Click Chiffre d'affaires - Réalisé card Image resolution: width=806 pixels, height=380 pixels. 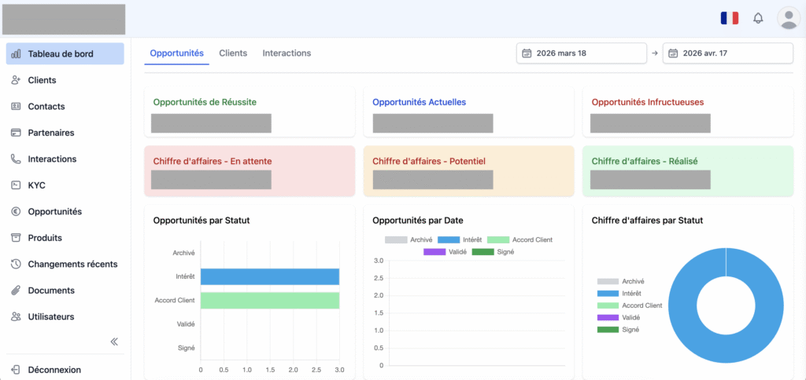pyautogui.click(x=688, y=171)
